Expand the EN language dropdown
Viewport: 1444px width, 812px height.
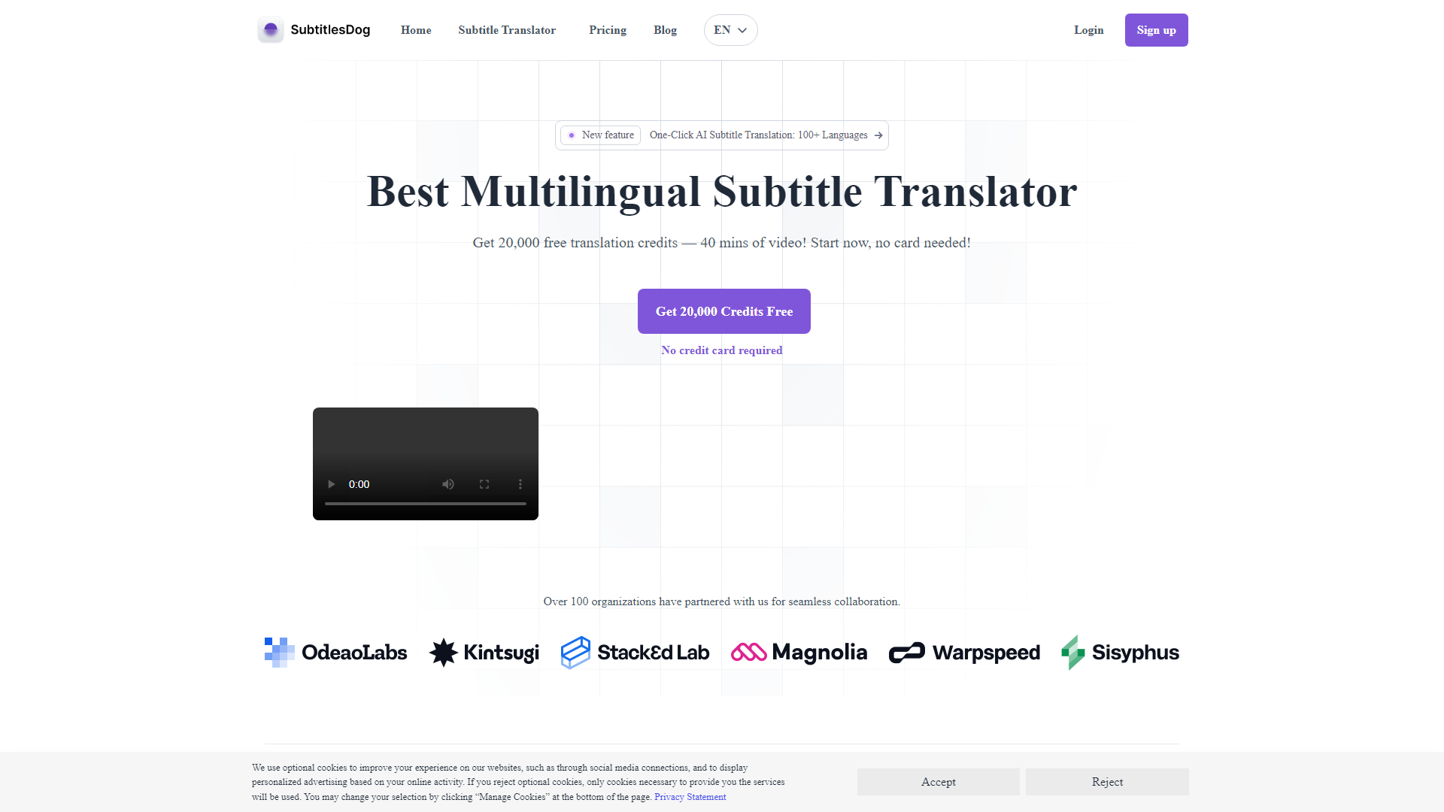[730, 30]
